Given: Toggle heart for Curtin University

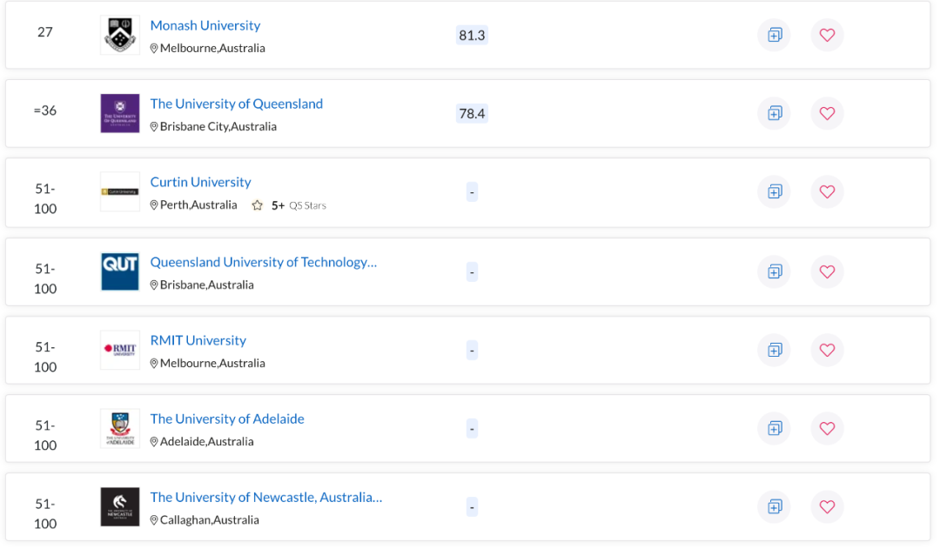Looking at the screenshot, I should coord(827,191).
